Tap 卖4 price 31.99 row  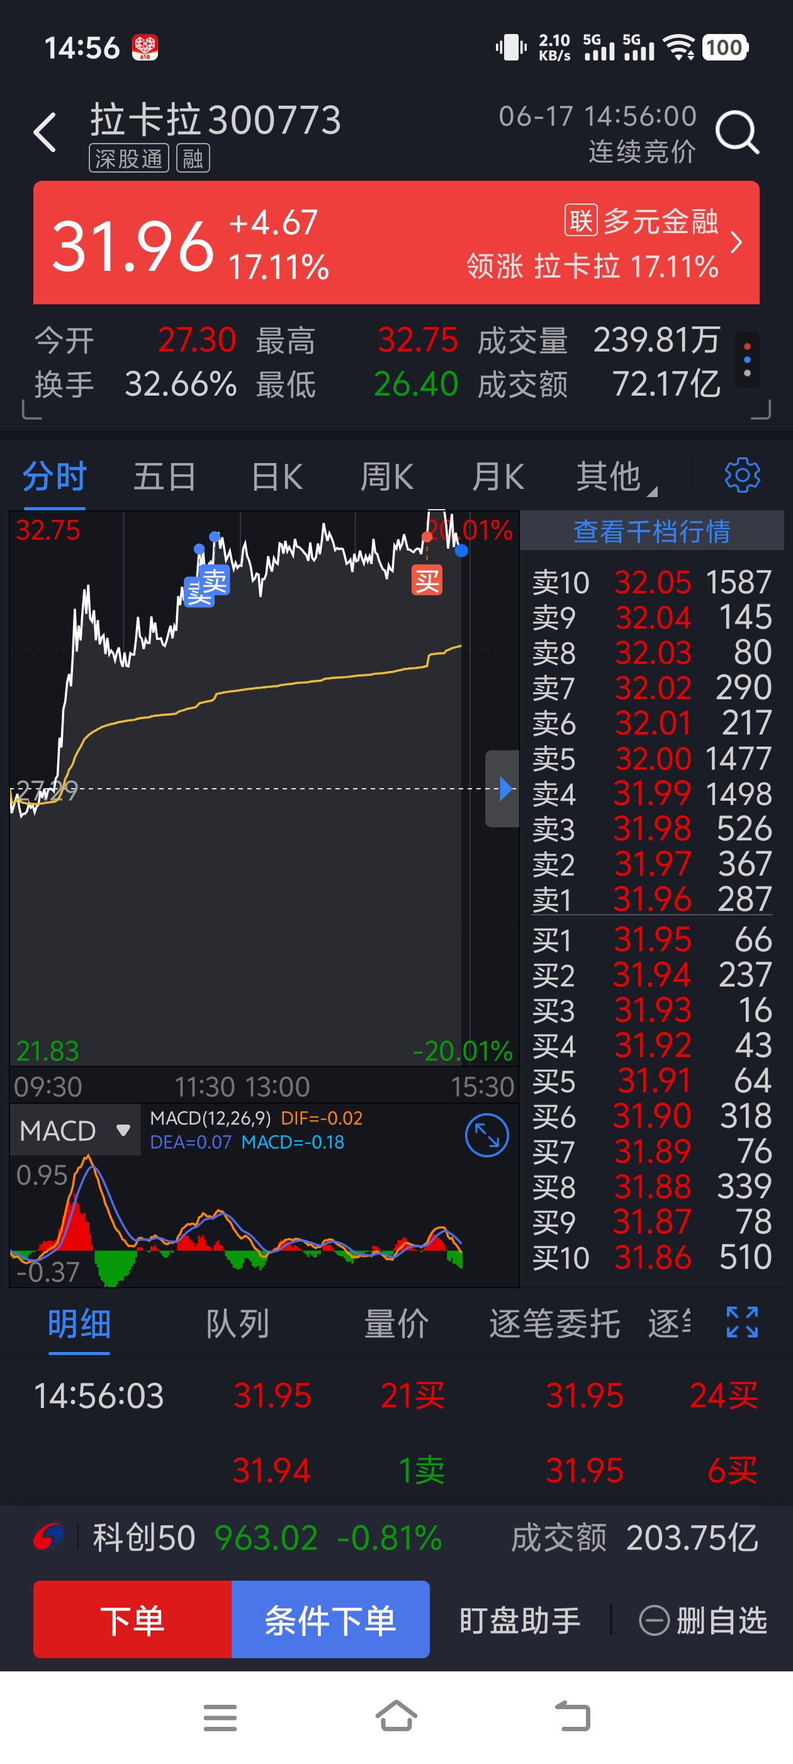[x=652, y=793]
